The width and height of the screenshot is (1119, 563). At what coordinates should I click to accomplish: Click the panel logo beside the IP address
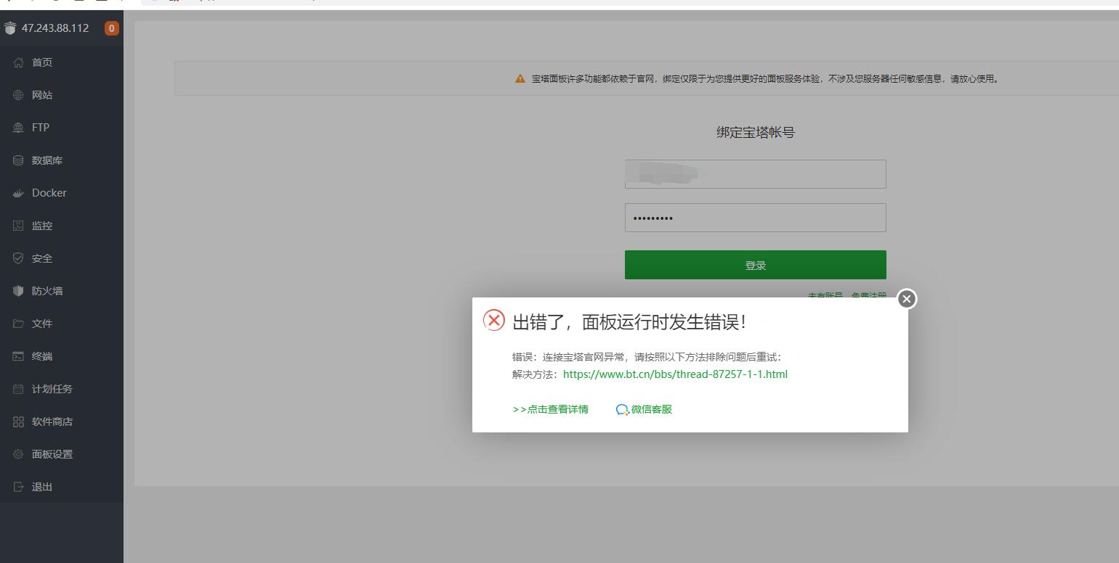pos(9,28)
